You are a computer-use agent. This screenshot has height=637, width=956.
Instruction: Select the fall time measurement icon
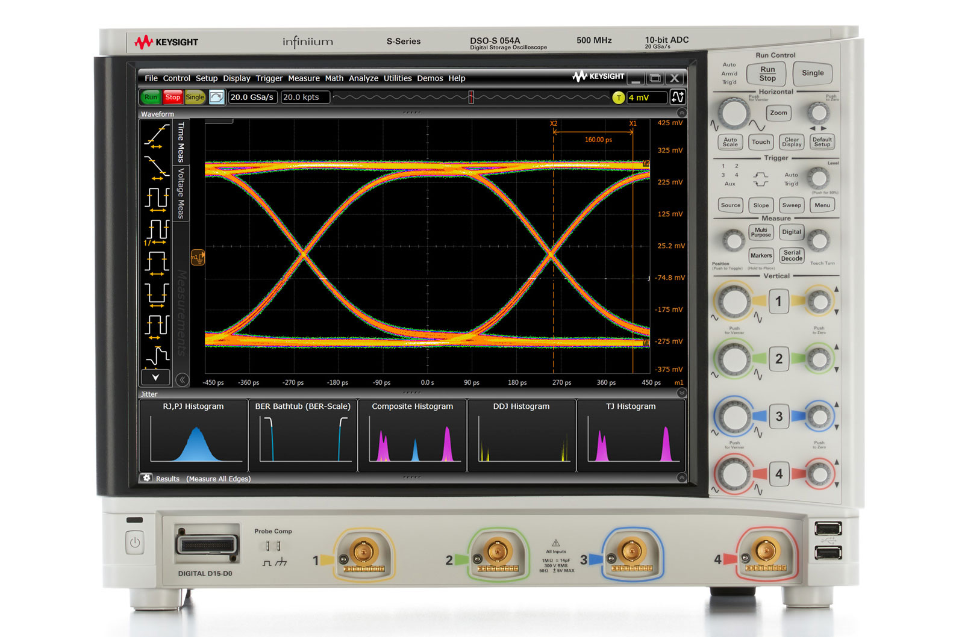[x=156, y=167]
